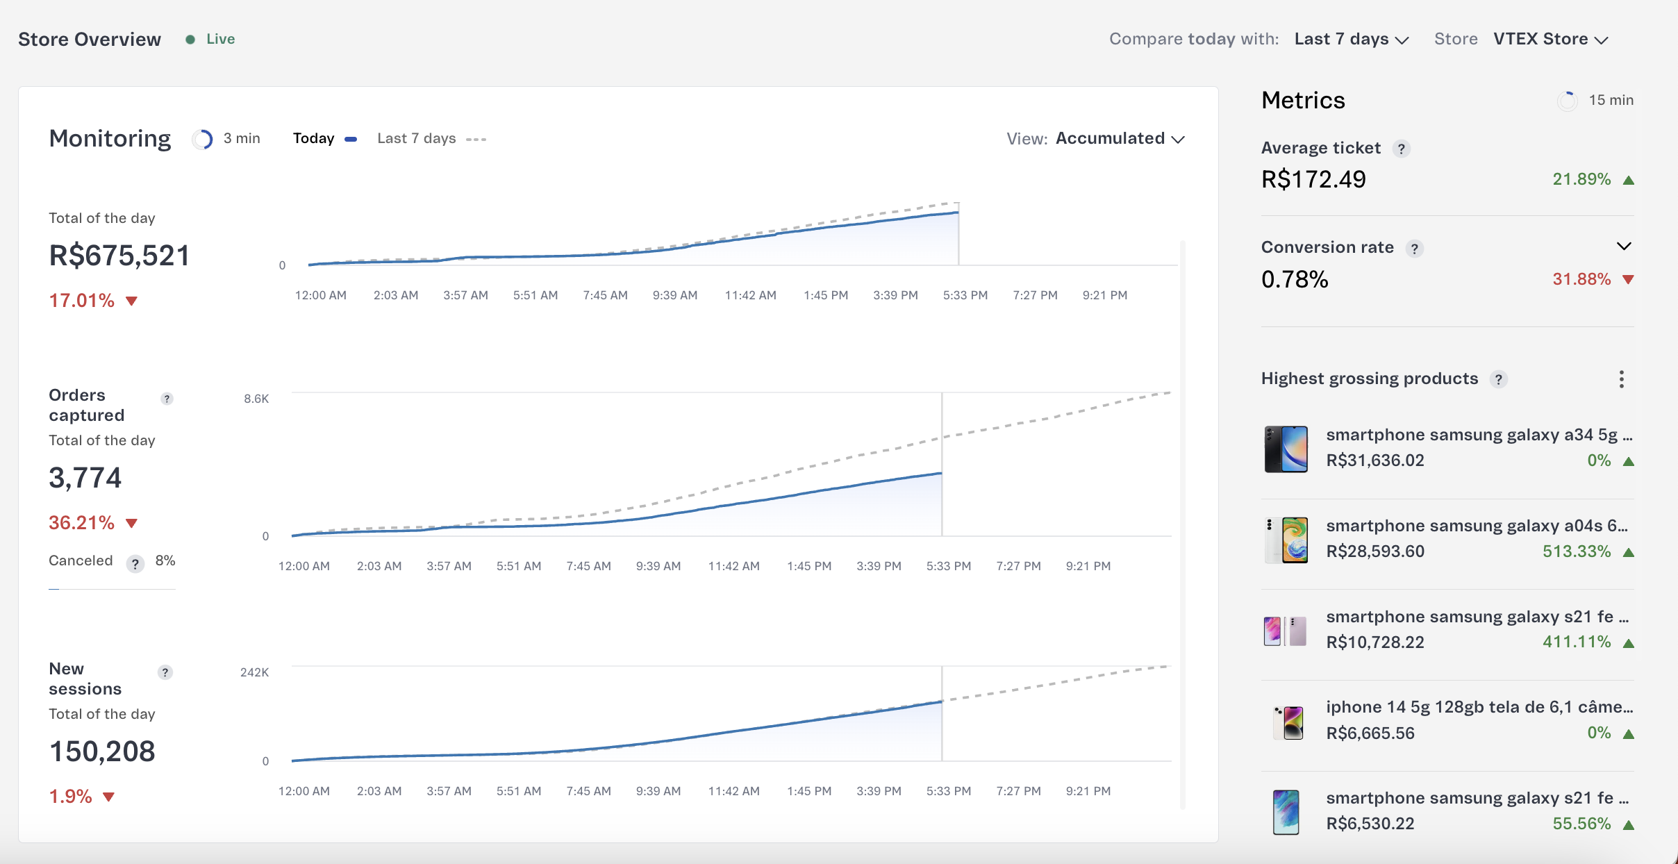Click the Conversion rate help icon
The width and height of the screenshot is (1678, 864).
click(1414, 249)
